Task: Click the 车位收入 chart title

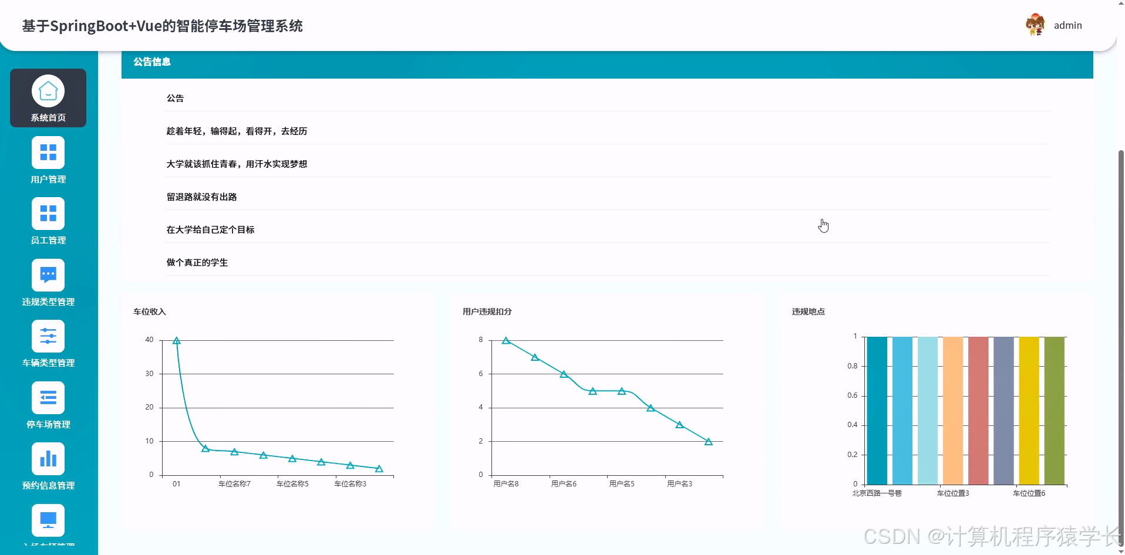Action: coord(150,312)
